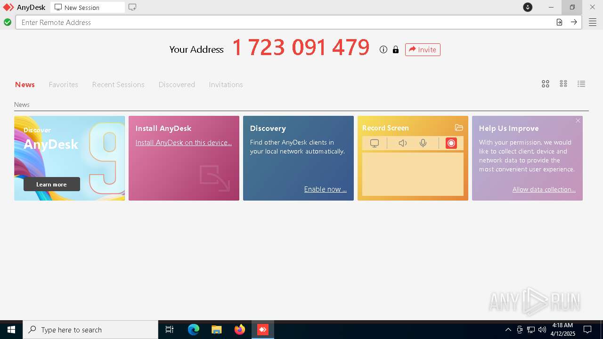
Task: Open the Invitations tab
Action: [x=226, y=85]
